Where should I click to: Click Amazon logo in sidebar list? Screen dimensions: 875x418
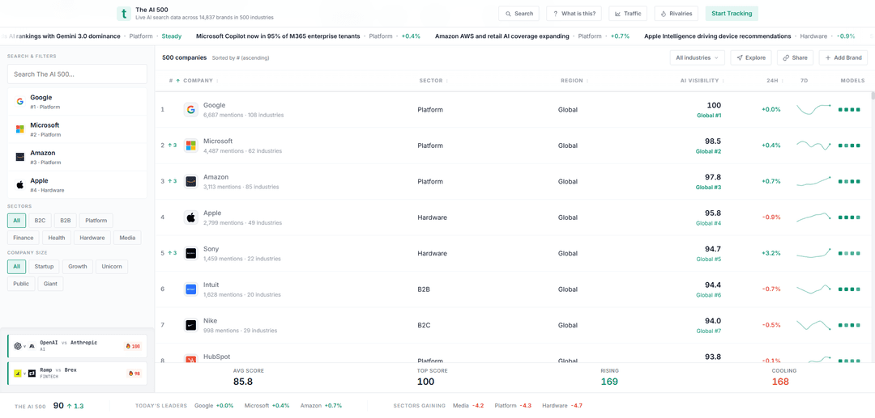tap(19, 157)
